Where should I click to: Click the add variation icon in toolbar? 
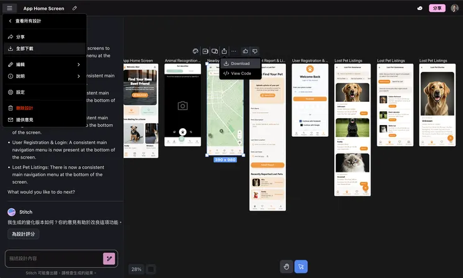tap(205, 51)
